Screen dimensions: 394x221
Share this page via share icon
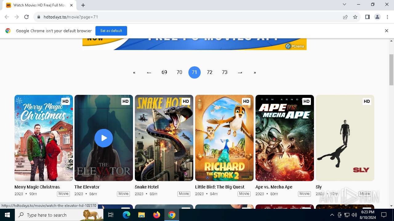(345, 17)
